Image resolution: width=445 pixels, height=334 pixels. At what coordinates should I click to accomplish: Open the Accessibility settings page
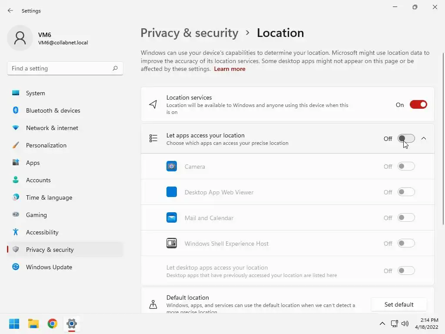(x=42, y=232)
